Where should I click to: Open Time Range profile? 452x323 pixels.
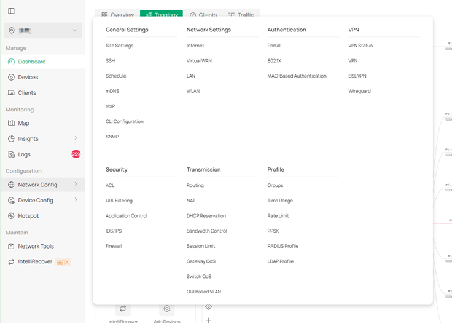tap(280, 201)
